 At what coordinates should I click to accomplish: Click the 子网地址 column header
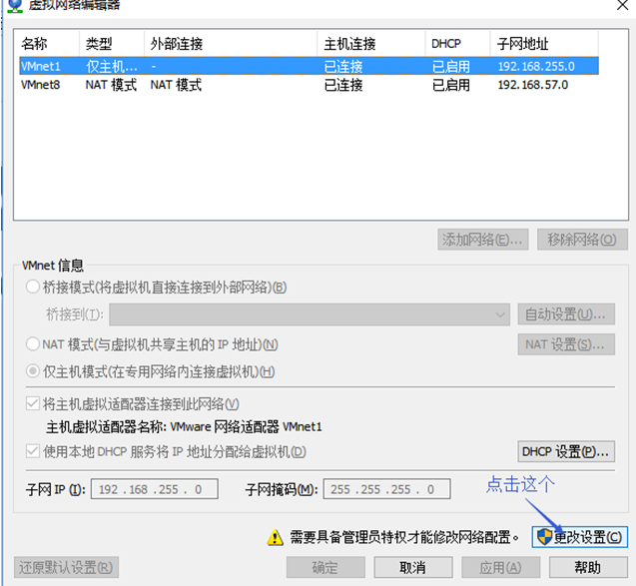[x=544, y=43]
